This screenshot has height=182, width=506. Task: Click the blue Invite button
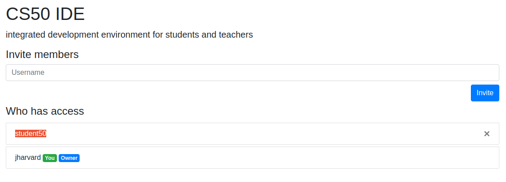click(x=485, y=93)
